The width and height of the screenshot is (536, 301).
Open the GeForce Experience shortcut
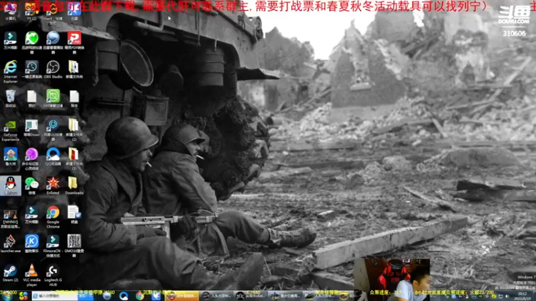click(10, 130)
